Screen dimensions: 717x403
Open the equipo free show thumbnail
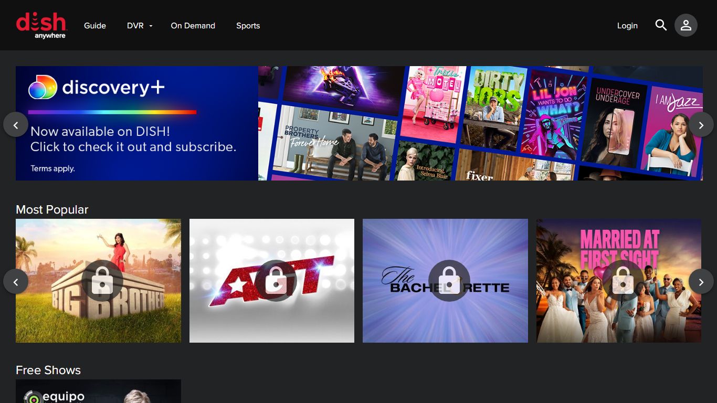(98, 391)
